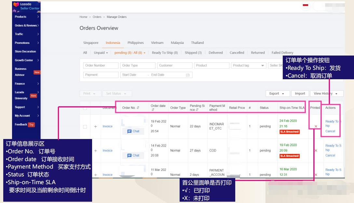The width and height of the screenshot is (354, 203).
Task: Focus the Customer filter field
Action: click(x=175, y=66)
